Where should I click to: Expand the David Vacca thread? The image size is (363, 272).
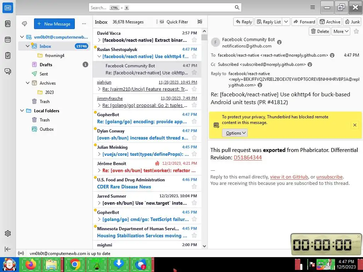point(99,40)
